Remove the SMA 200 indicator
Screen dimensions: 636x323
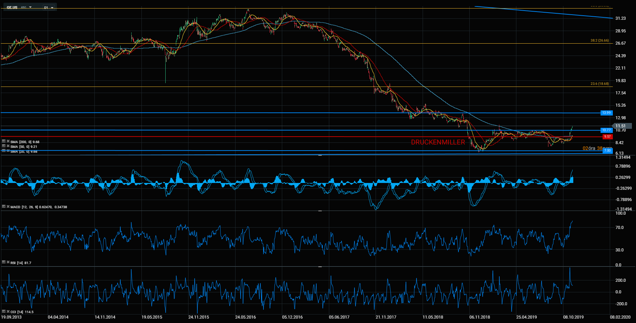[8, 141]
